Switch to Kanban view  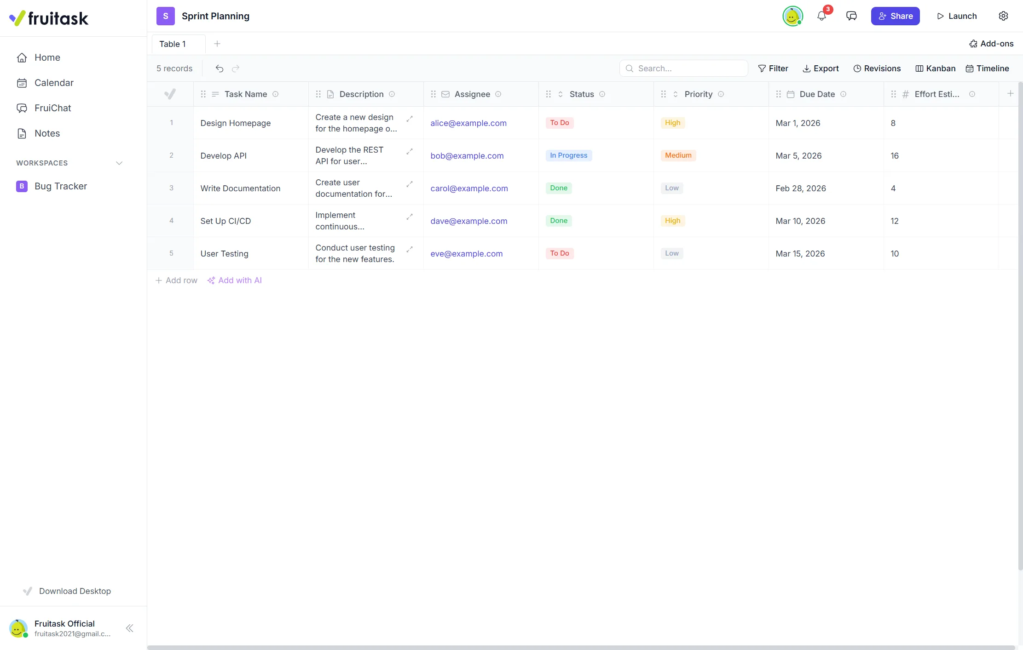pyautogui.click(x=935, y=68)
